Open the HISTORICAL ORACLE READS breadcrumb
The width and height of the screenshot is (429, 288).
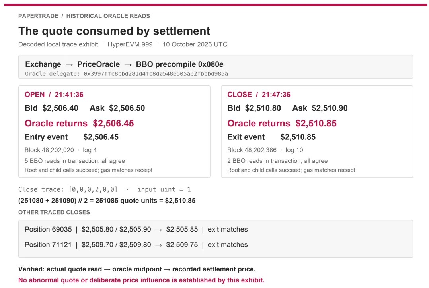coord(108,16)
